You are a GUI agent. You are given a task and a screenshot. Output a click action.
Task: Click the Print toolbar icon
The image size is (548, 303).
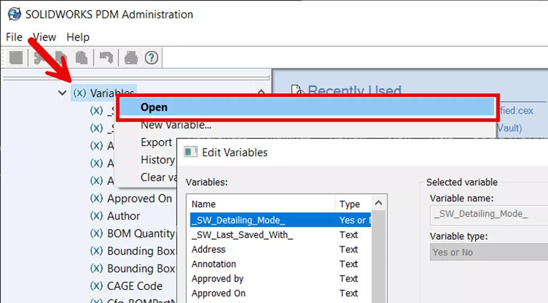click(131, 58)
